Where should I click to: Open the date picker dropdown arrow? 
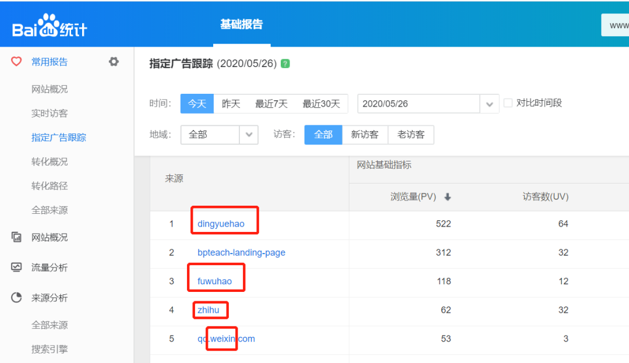pyautogui.click(x=489, y=104)
